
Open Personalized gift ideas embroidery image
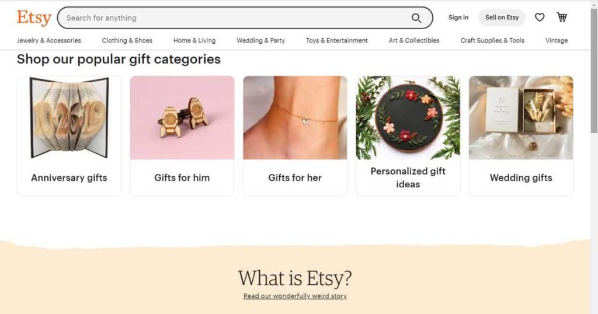pyautogui.click(x=408, y=117)
